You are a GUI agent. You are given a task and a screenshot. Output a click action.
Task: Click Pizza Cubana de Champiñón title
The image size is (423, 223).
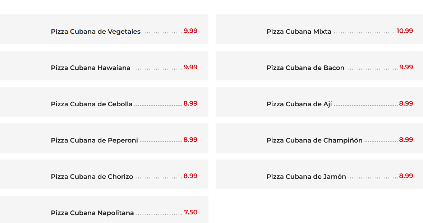tap(314, 140)
